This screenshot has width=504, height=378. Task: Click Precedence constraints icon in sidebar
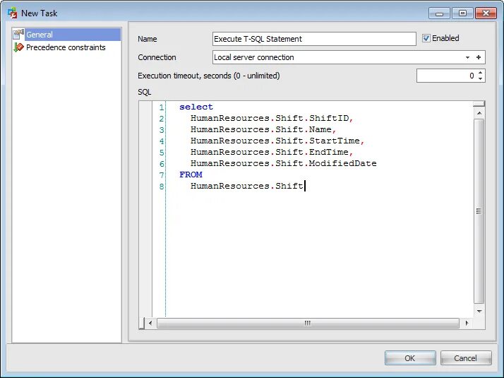tap(18, 47)
